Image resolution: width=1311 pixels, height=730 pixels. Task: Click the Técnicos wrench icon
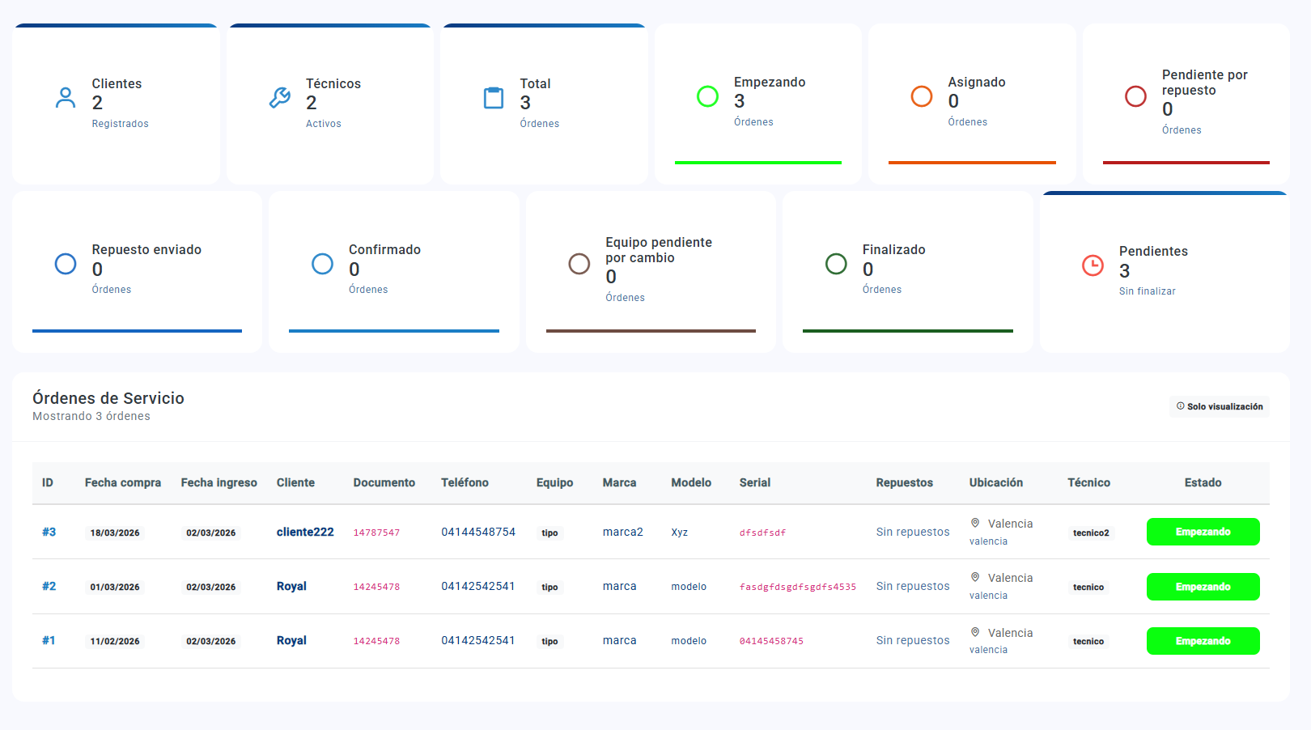click(x=279, y=95)
